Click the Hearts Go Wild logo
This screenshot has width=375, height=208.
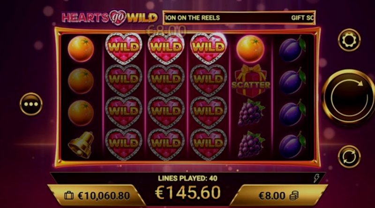pyautogui.click(x=110, y=17)
